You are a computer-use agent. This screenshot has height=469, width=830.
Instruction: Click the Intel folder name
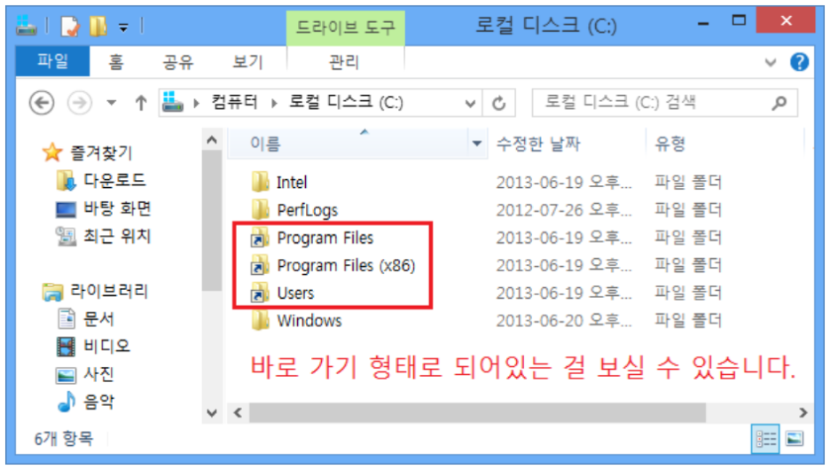pyautogui.click(x=292, y=183)
